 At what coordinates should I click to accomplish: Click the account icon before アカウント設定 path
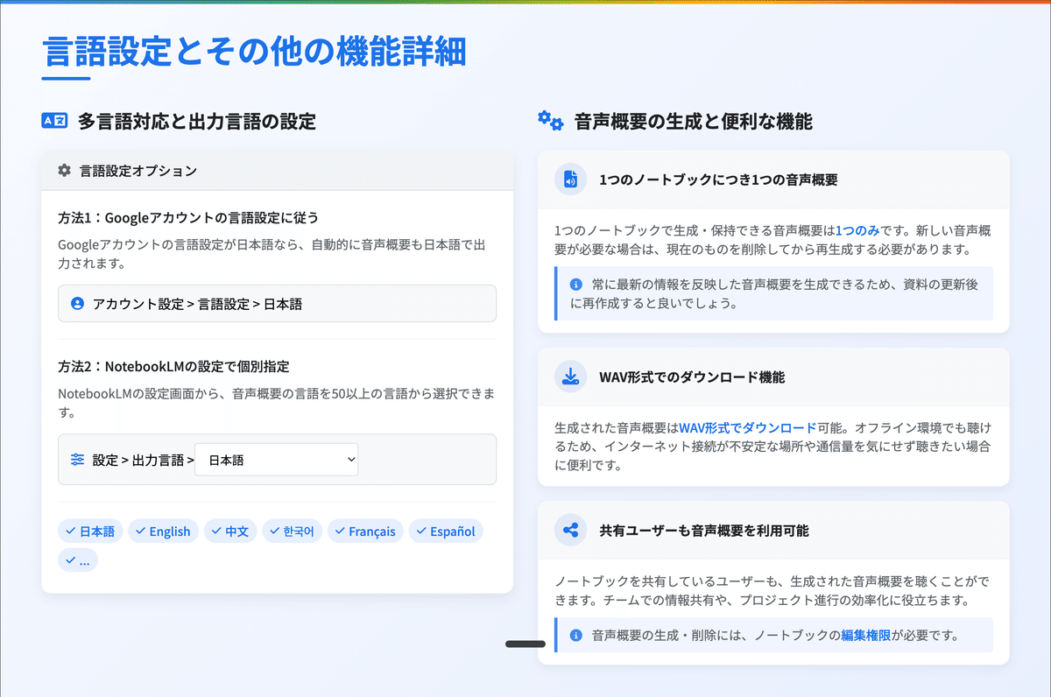pos(76,305)
